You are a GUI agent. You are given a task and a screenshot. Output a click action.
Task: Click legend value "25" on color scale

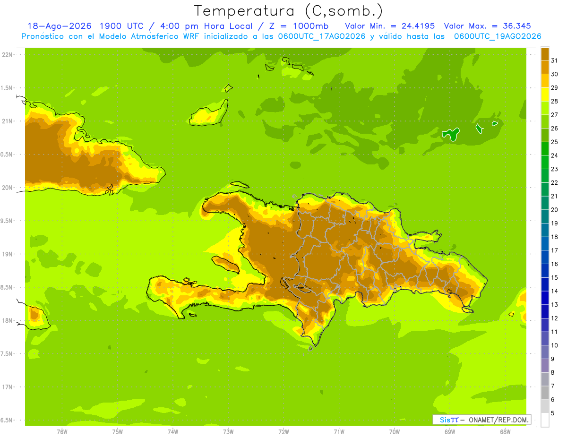click(x=554, y=142)
